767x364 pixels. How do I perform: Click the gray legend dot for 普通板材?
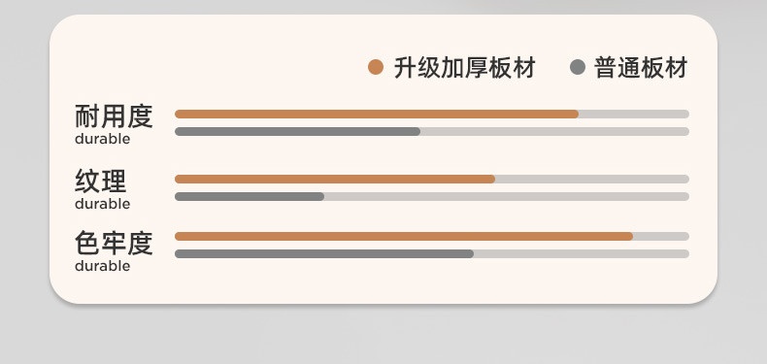click(x=578, y=67)
